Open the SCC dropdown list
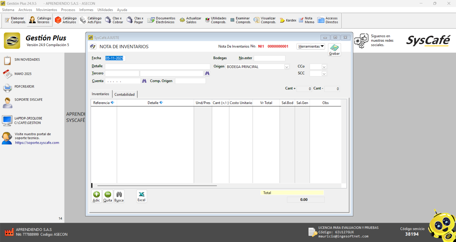The width and height of the screenshot is (456, 242). click(x=324, y=74)
